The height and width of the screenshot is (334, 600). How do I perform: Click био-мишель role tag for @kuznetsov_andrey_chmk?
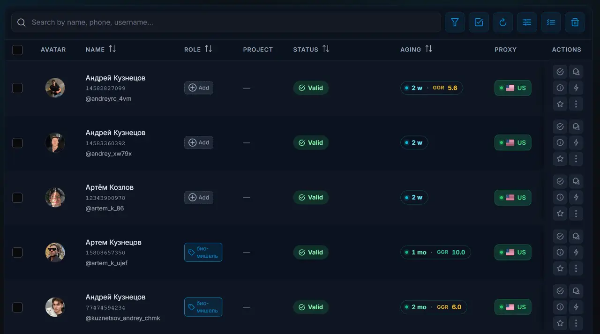[203, 307]
